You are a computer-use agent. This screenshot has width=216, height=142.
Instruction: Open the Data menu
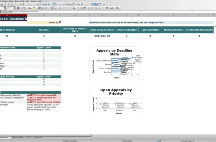22,1
